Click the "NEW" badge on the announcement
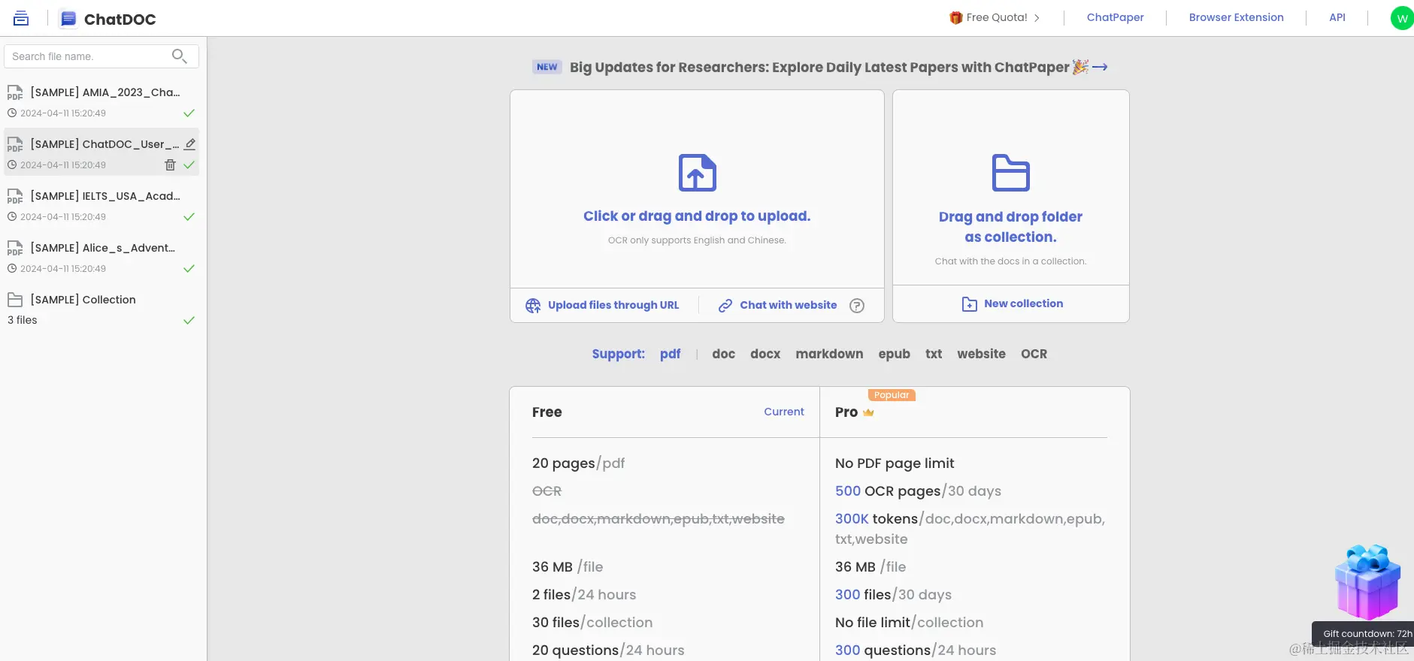The image size is (1414, 661). [x=547, y=67]
